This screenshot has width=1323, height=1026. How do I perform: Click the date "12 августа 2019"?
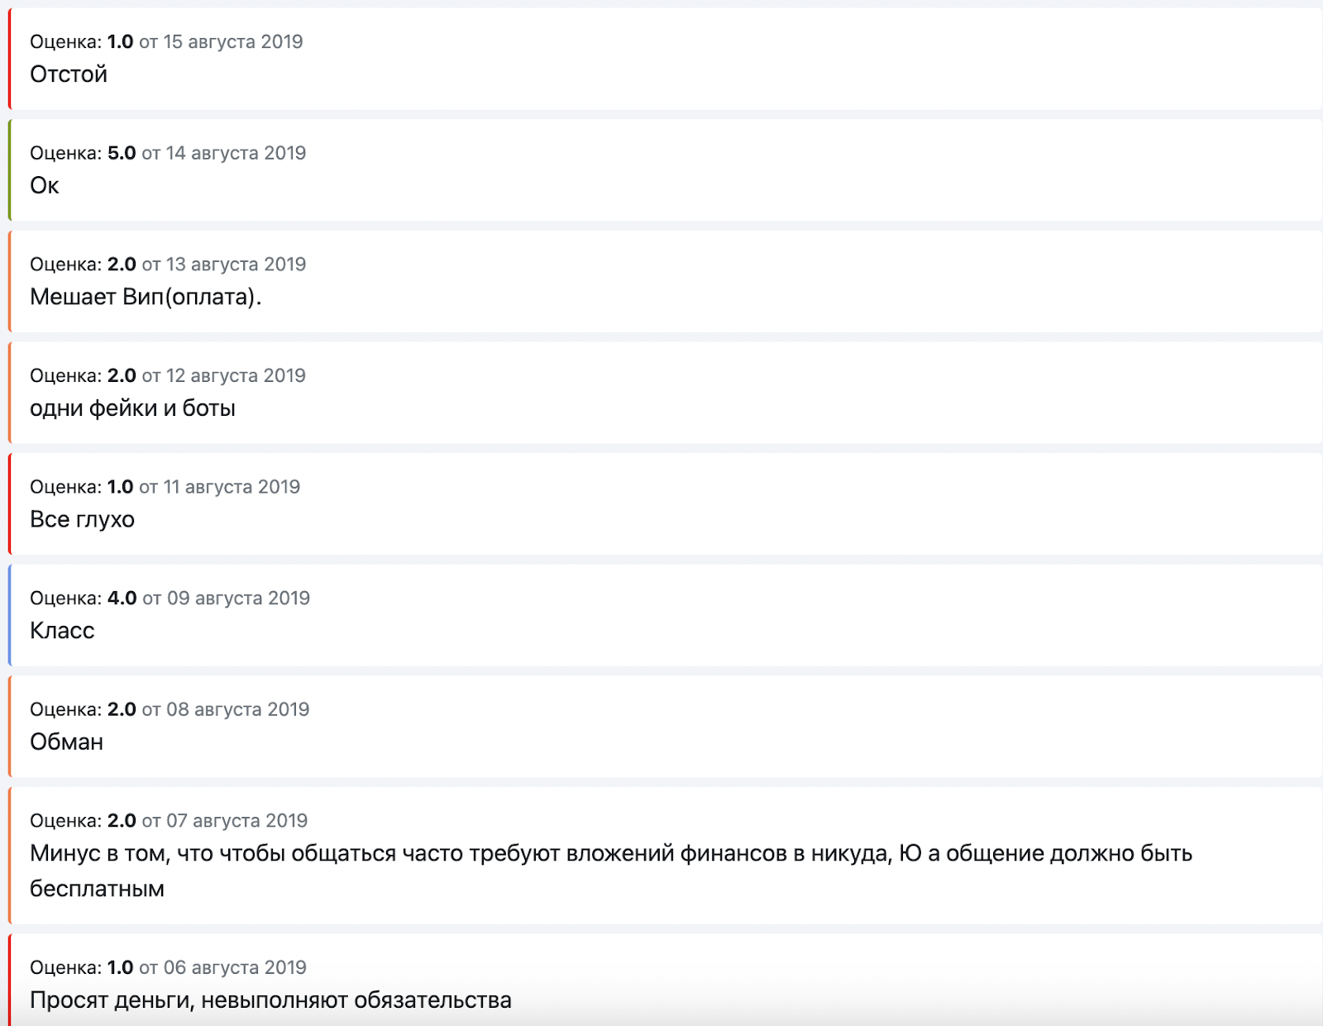(x=236, y=375)
